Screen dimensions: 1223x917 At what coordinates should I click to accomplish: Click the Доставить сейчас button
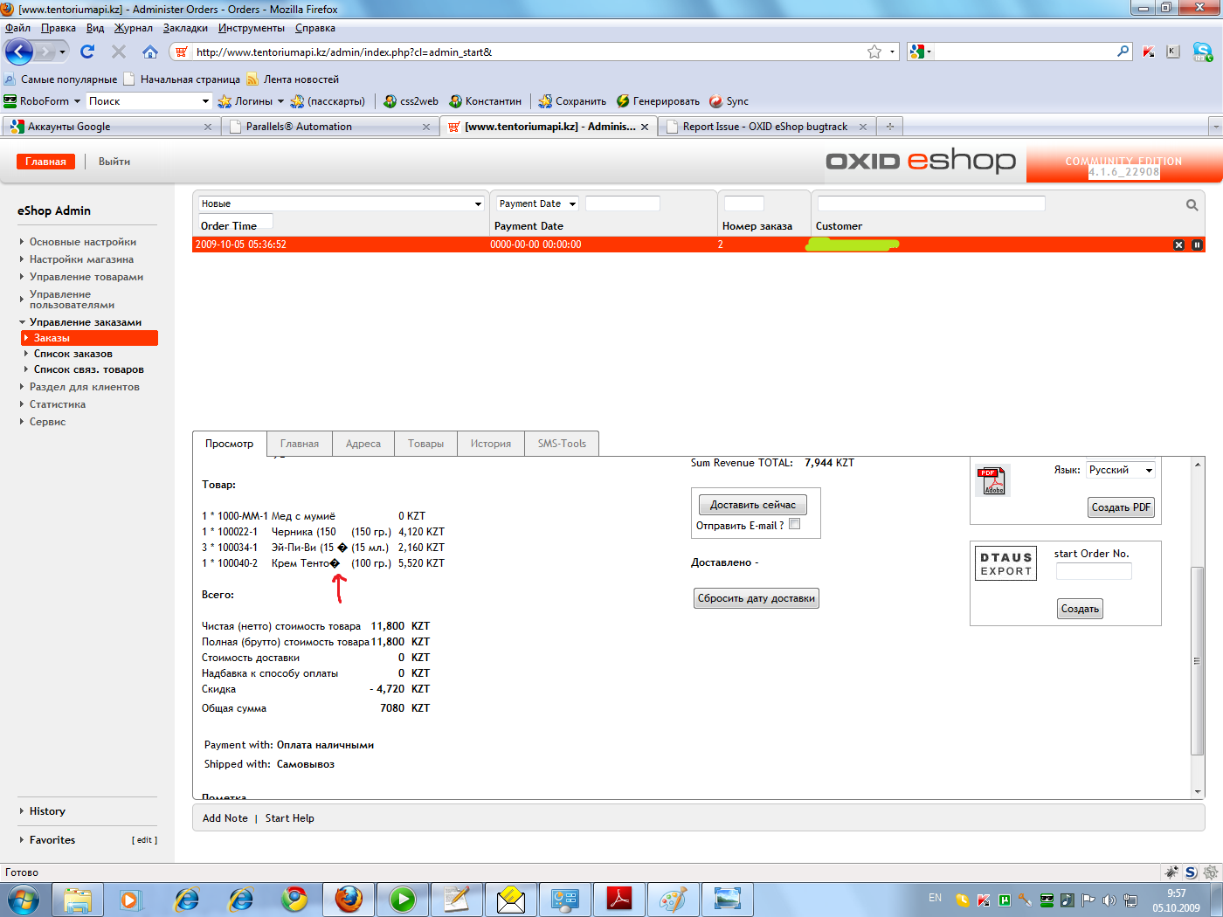click(752, 505)
